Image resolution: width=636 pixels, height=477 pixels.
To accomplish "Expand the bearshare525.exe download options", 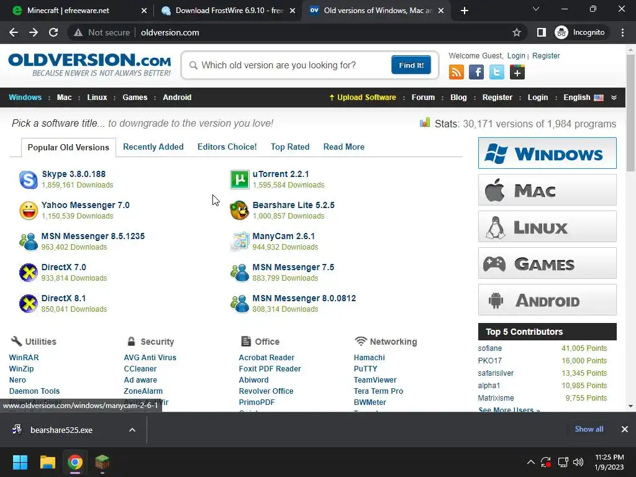I will [132, 430].
